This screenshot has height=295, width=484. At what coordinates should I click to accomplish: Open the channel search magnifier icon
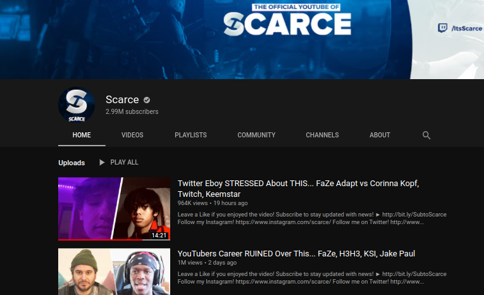(x=426, y=135)
